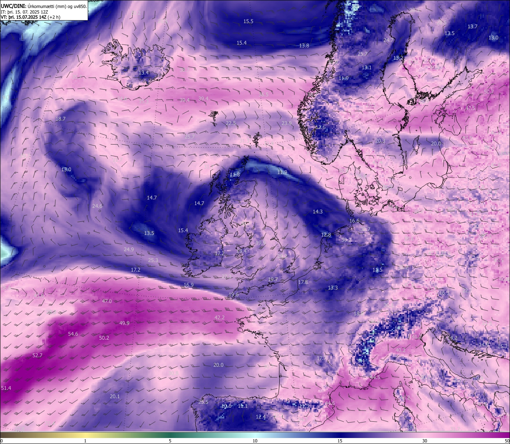Click the 49.9 value label

pyautogui.click(x=124, y=323)
